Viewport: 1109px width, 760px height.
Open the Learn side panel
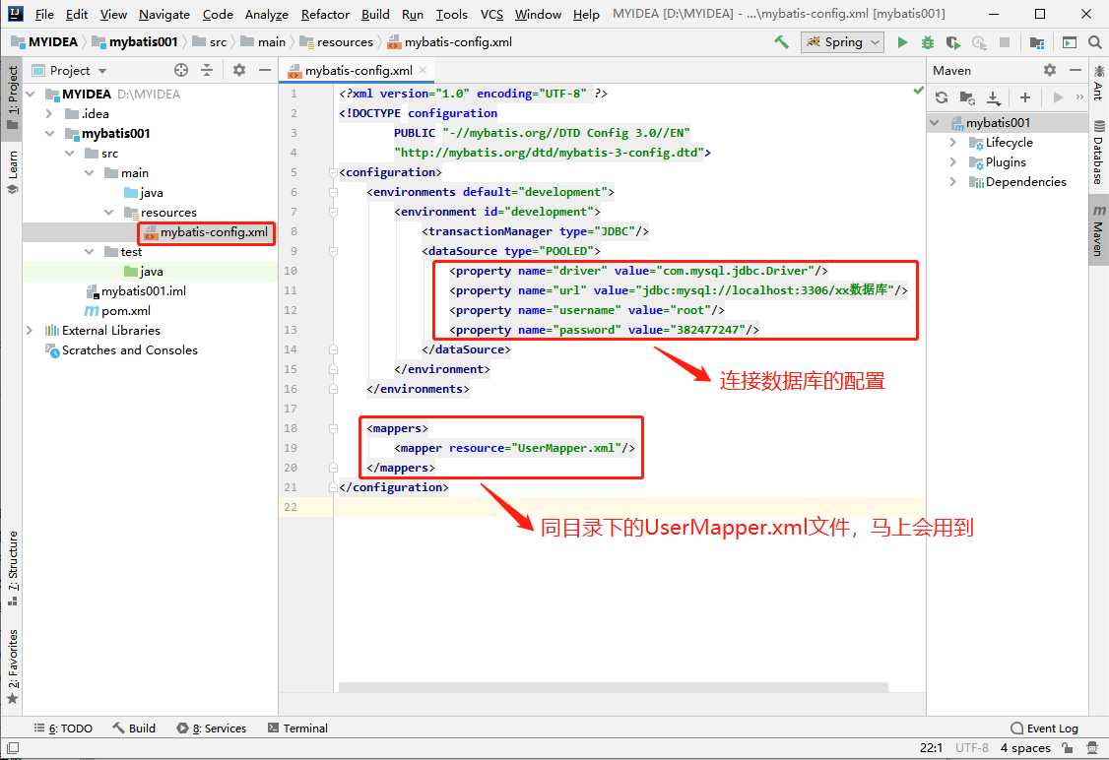13,172
